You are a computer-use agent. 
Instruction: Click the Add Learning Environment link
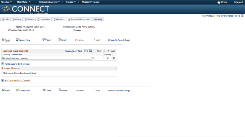pyautogui.click(x=17, y=64)
